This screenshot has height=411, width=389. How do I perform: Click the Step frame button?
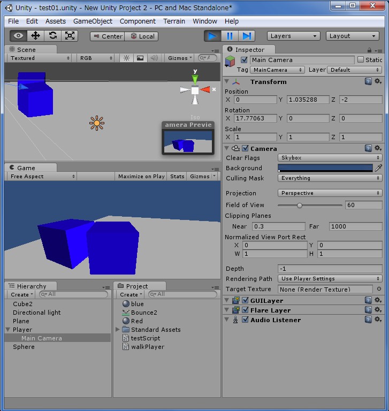pos(247,36)
